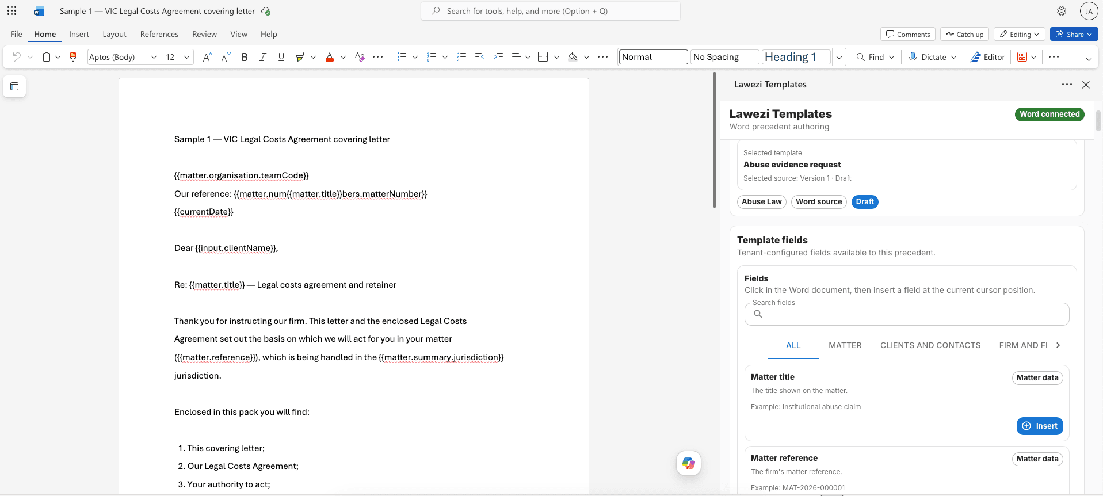The height and width of the screenshot is (496, 1103).
Task: Open more paragraph options ellipsis
Action: [x=602, y=57]
